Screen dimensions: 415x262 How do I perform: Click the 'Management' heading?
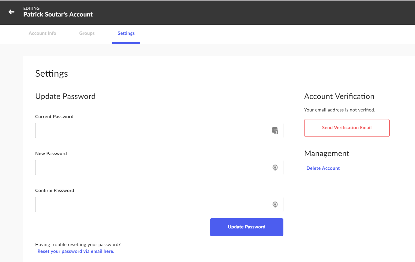coord(327,154)
